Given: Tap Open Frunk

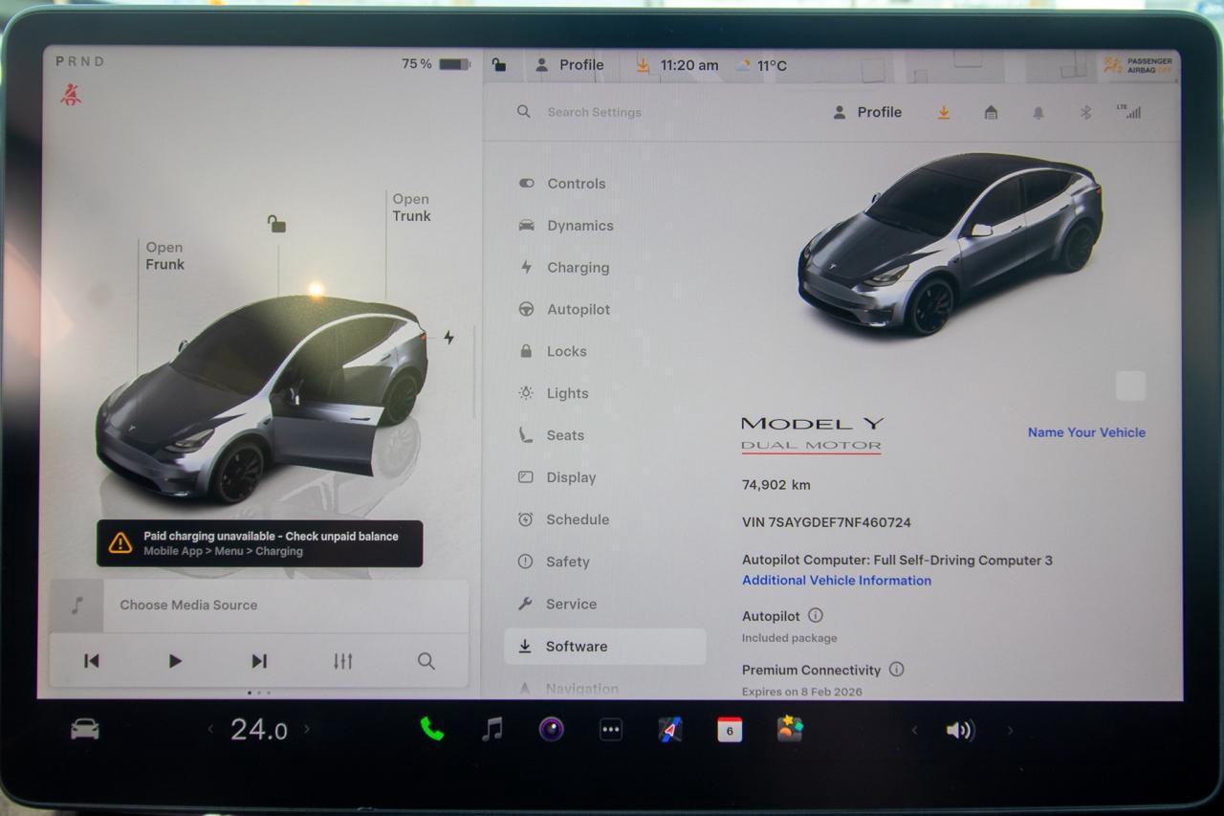Looking at the screenshot, I should coord(164,256).
